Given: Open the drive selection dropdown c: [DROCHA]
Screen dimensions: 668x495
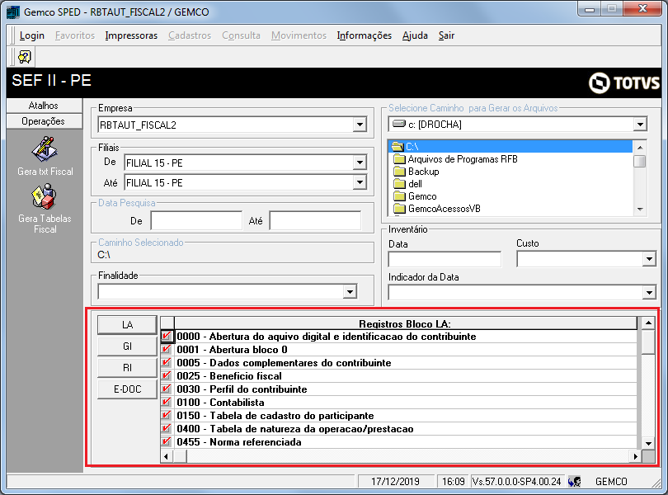Looking at the screenshot, I should tap(640, 125).
